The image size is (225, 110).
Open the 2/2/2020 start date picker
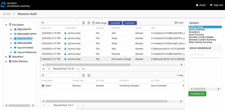click(115, 23)
